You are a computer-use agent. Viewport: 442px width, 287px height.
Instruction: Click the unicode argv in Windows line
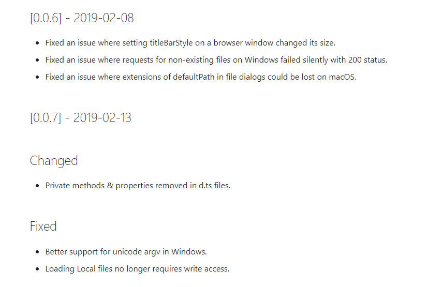[x=126, y=252]
